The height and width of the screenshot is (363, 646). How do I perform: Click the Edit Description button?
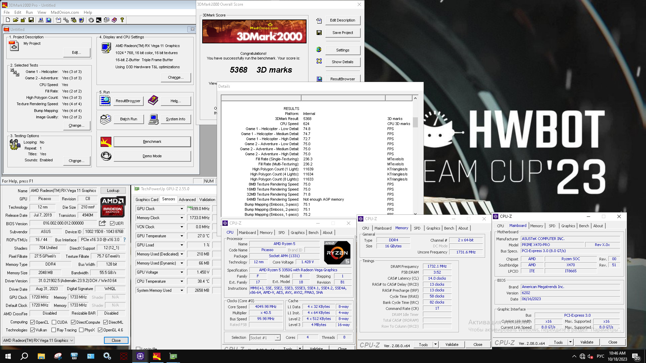[x=343, y=20]
